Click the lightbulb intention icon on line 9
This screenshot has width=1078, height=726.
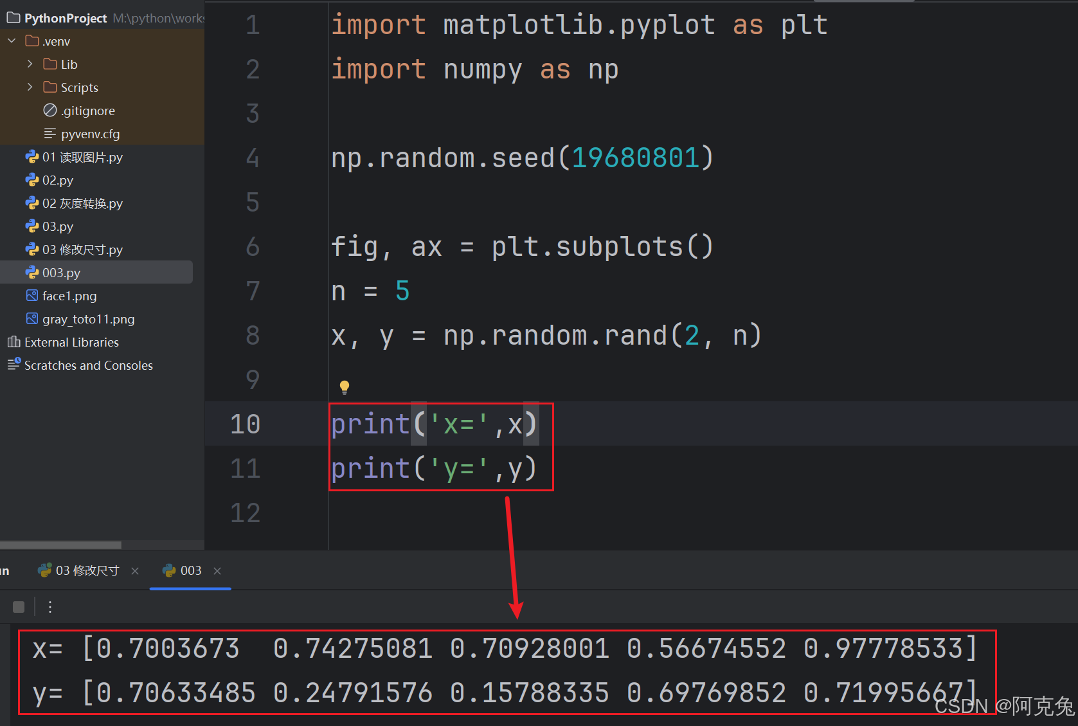(x=345, y=386)
